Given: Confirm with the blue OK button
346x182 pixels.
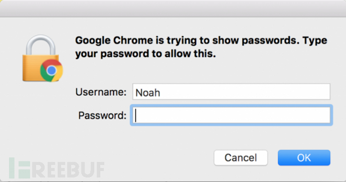Looking at the screenshot, I should point(304,158).
